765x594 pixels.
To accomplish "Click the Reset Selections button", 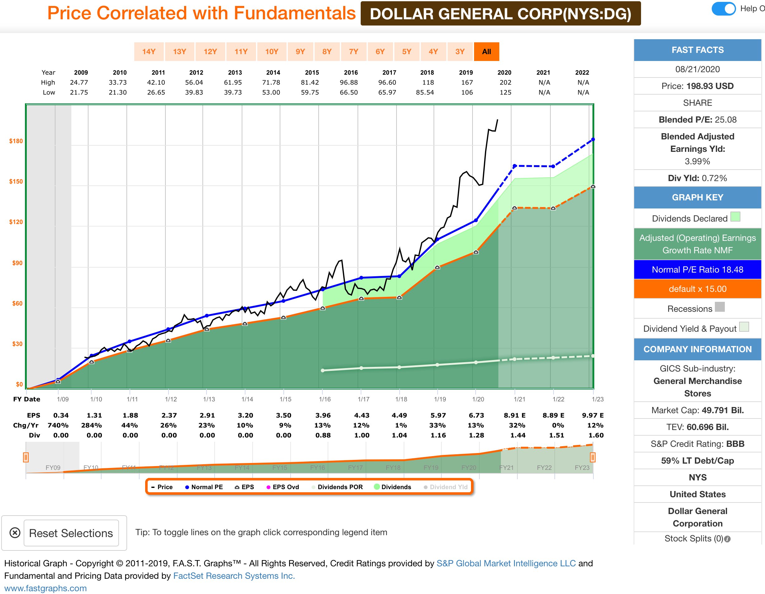I will click(x=71, y=533).
